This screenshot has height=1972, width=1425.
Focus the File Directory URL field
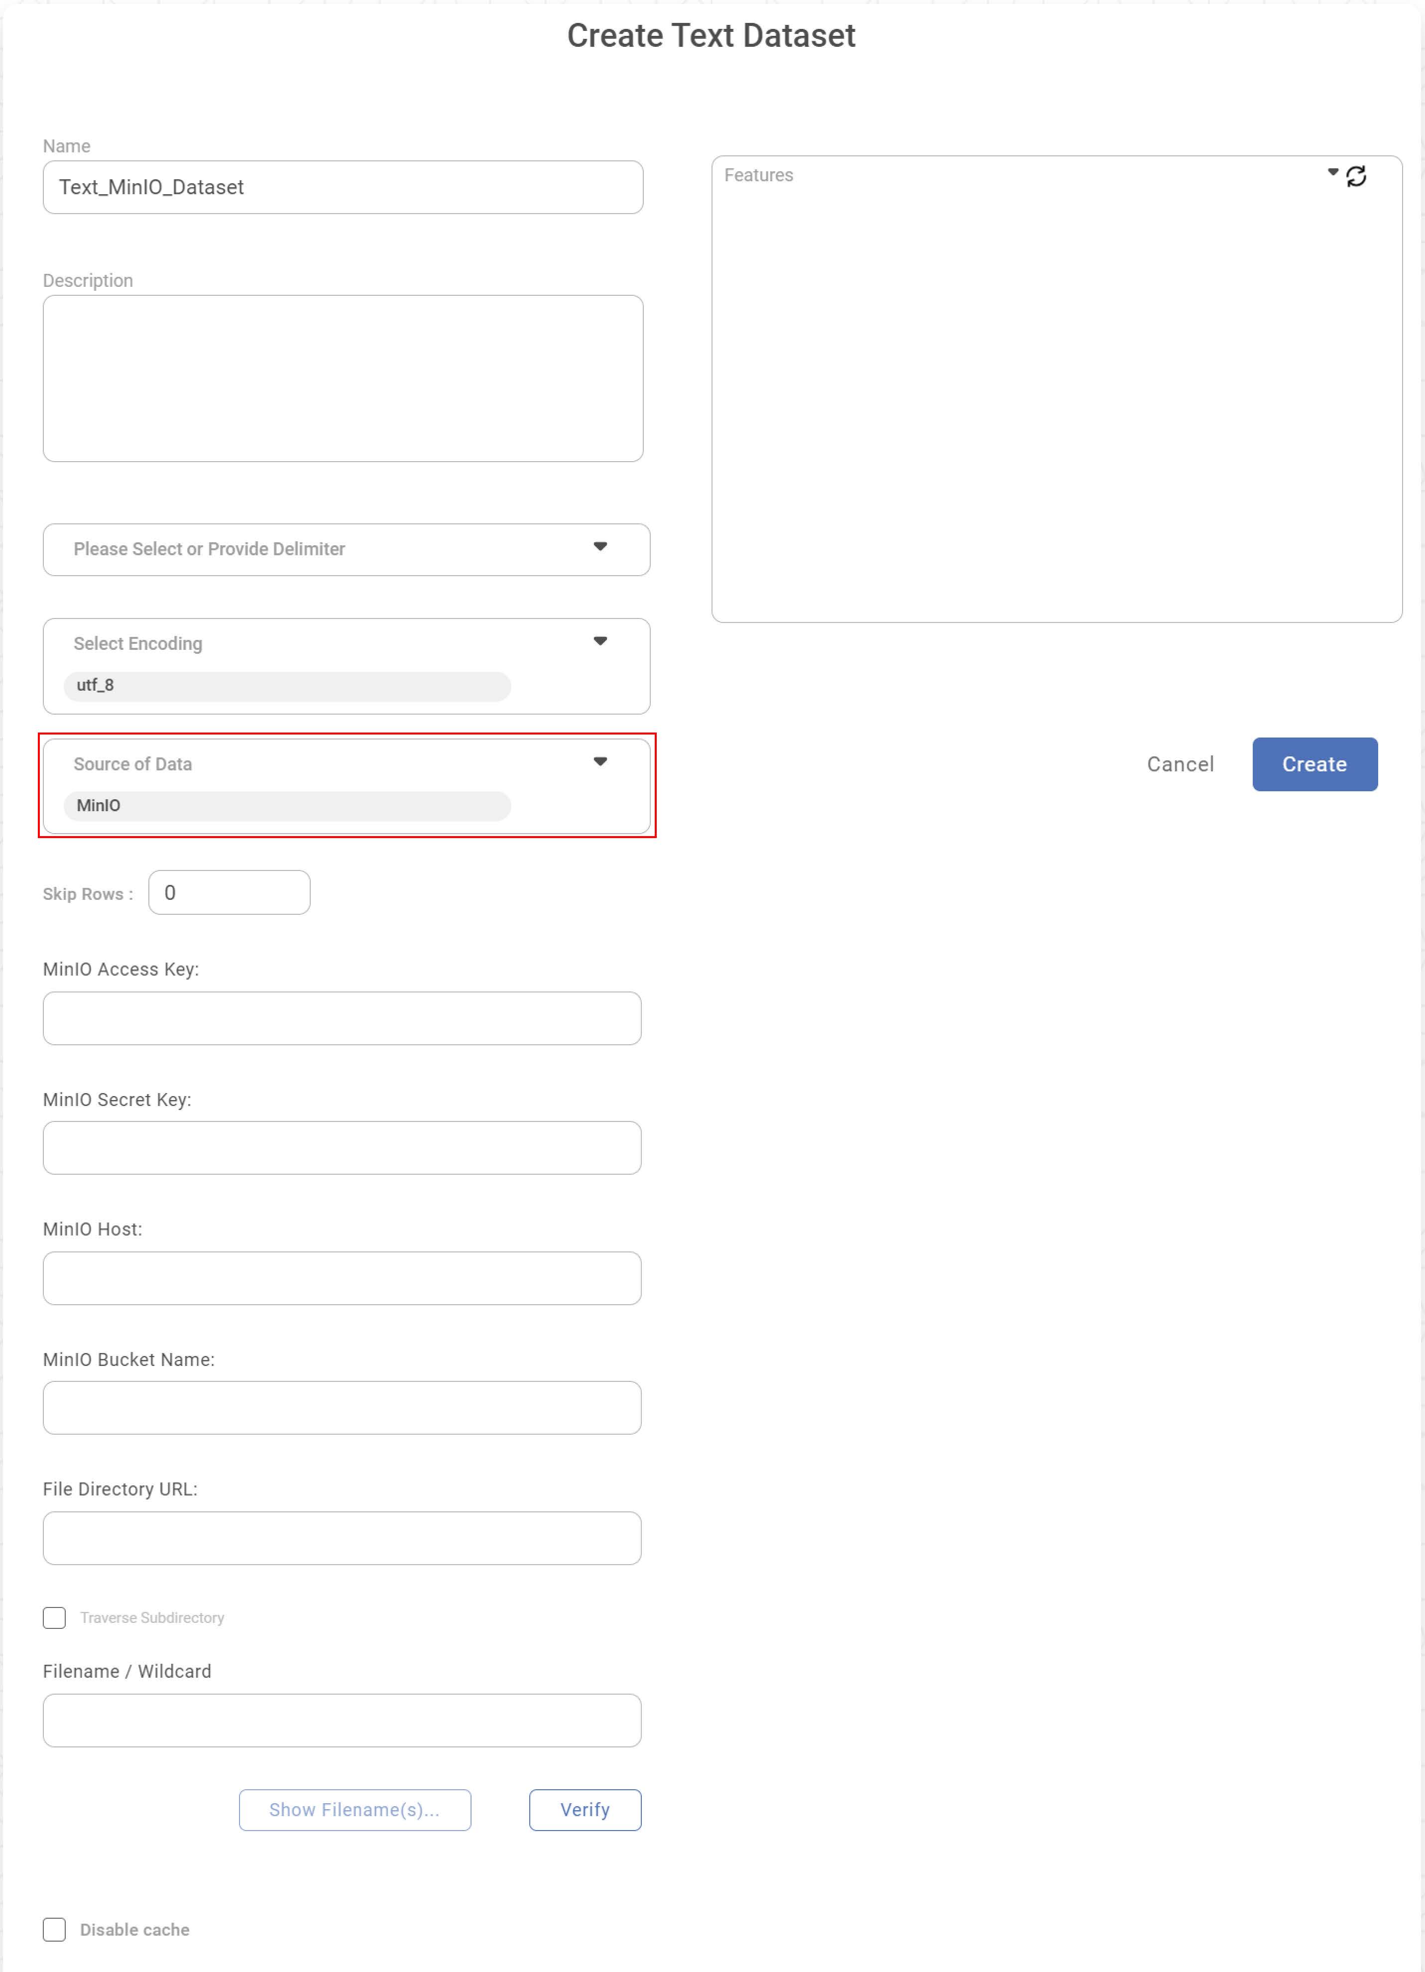click(342, 1538)
